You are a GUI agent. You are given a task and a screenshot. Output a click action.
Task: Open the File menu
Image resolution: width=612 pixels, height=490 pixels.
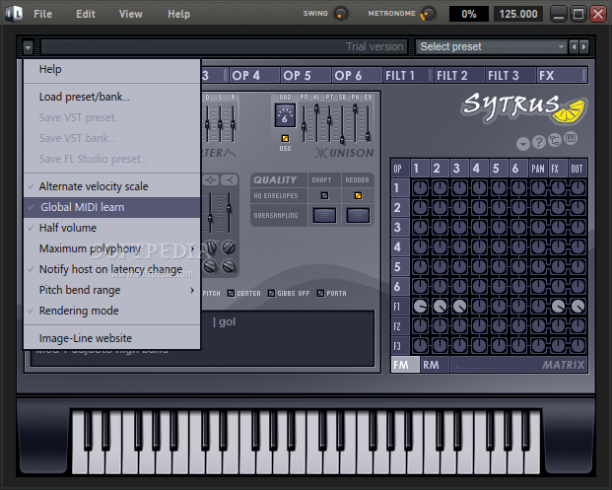point(42,14)
